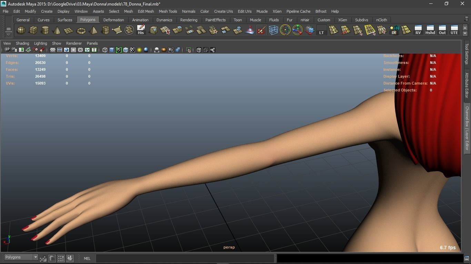
Task: Open the Panels panel menu
Action: pyautogui.click(x=92, y=43)
